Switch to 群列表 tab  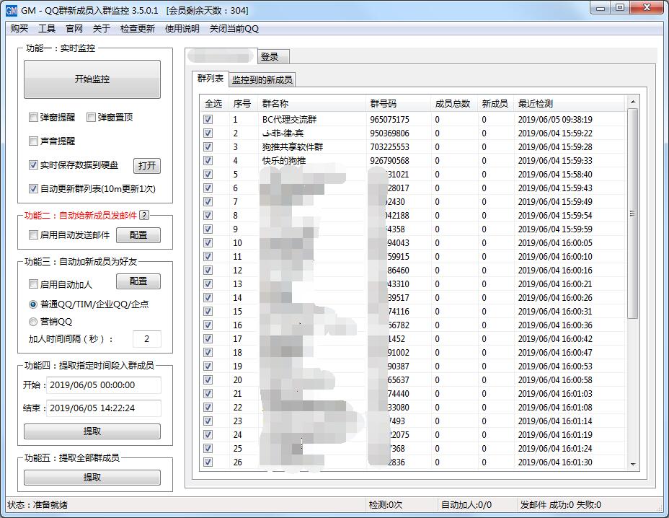click(211, 79)
